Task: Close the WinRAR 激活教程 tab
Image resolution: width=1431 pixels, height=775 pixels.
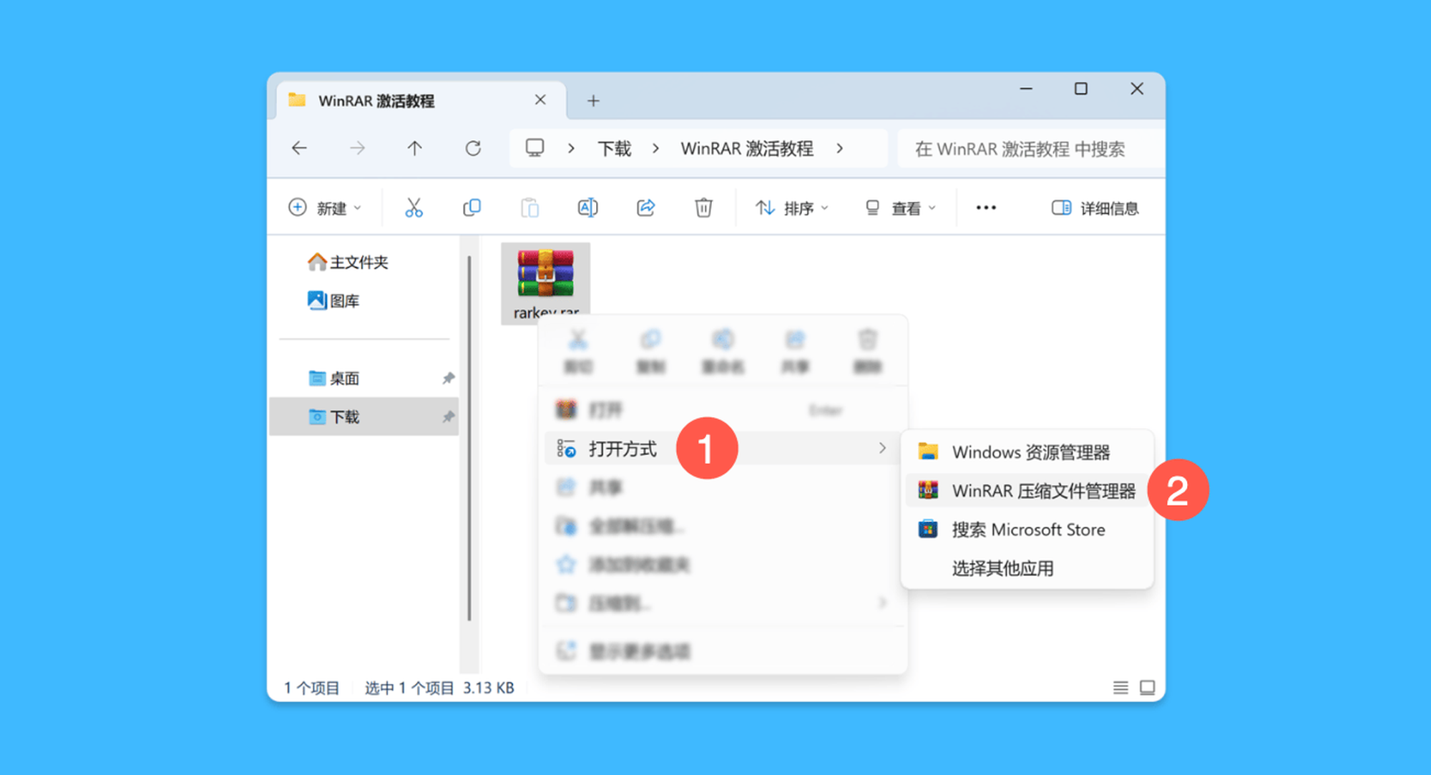Action: click(x=540, y=100)
